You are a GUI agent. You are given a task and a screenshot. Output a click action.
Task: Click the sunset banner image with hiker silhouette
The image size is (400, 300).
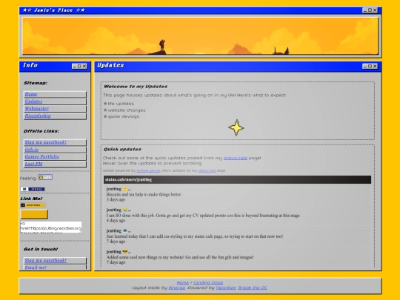(200, 36)
